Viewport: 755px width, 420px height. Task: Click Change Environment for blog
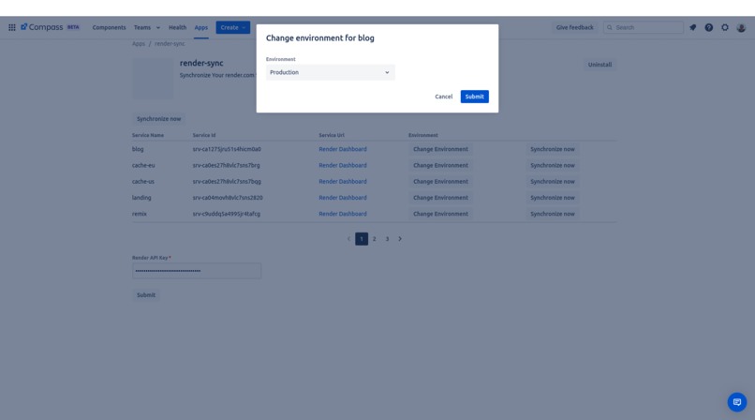(x=440, y=149)
